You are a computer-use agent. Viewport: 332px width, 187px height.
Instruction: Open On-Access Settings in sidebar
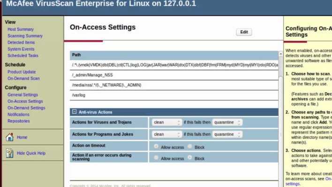point(25,101)
